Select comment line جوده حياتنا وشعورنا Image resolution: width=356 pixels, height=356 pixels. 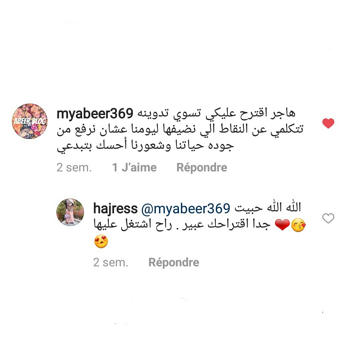click(145, 145)
